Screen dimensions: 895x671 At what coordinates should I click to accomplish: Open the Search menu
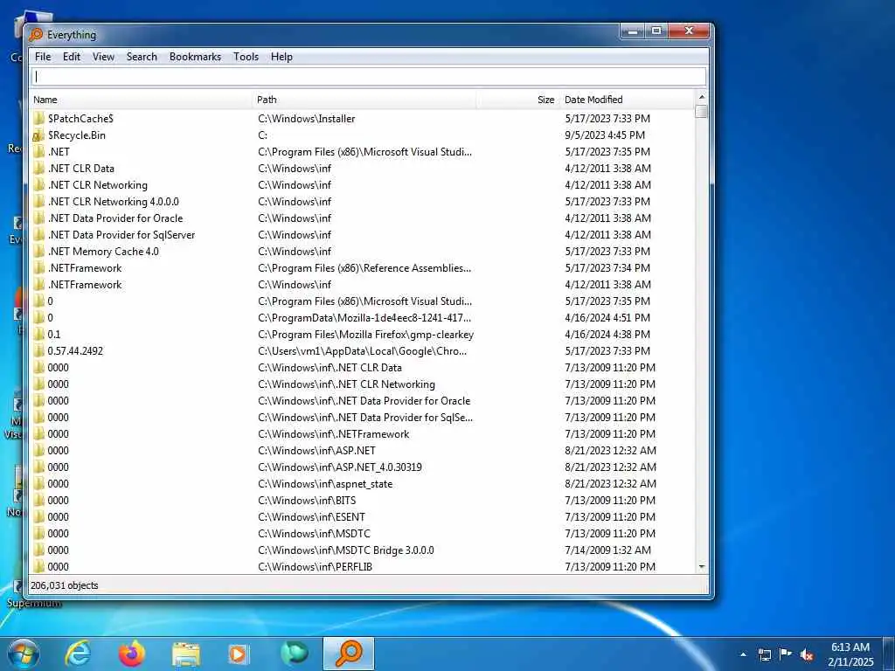point(142,57)
